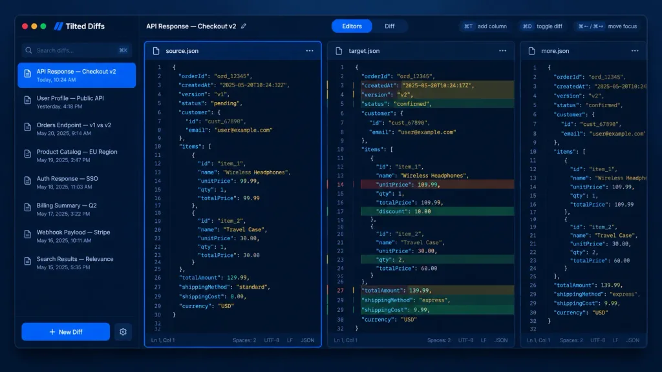Open the Orders Endpoint — v1 vs v2 diff title
Viewport: 662px width, 372px height.
tap(74, 125)
